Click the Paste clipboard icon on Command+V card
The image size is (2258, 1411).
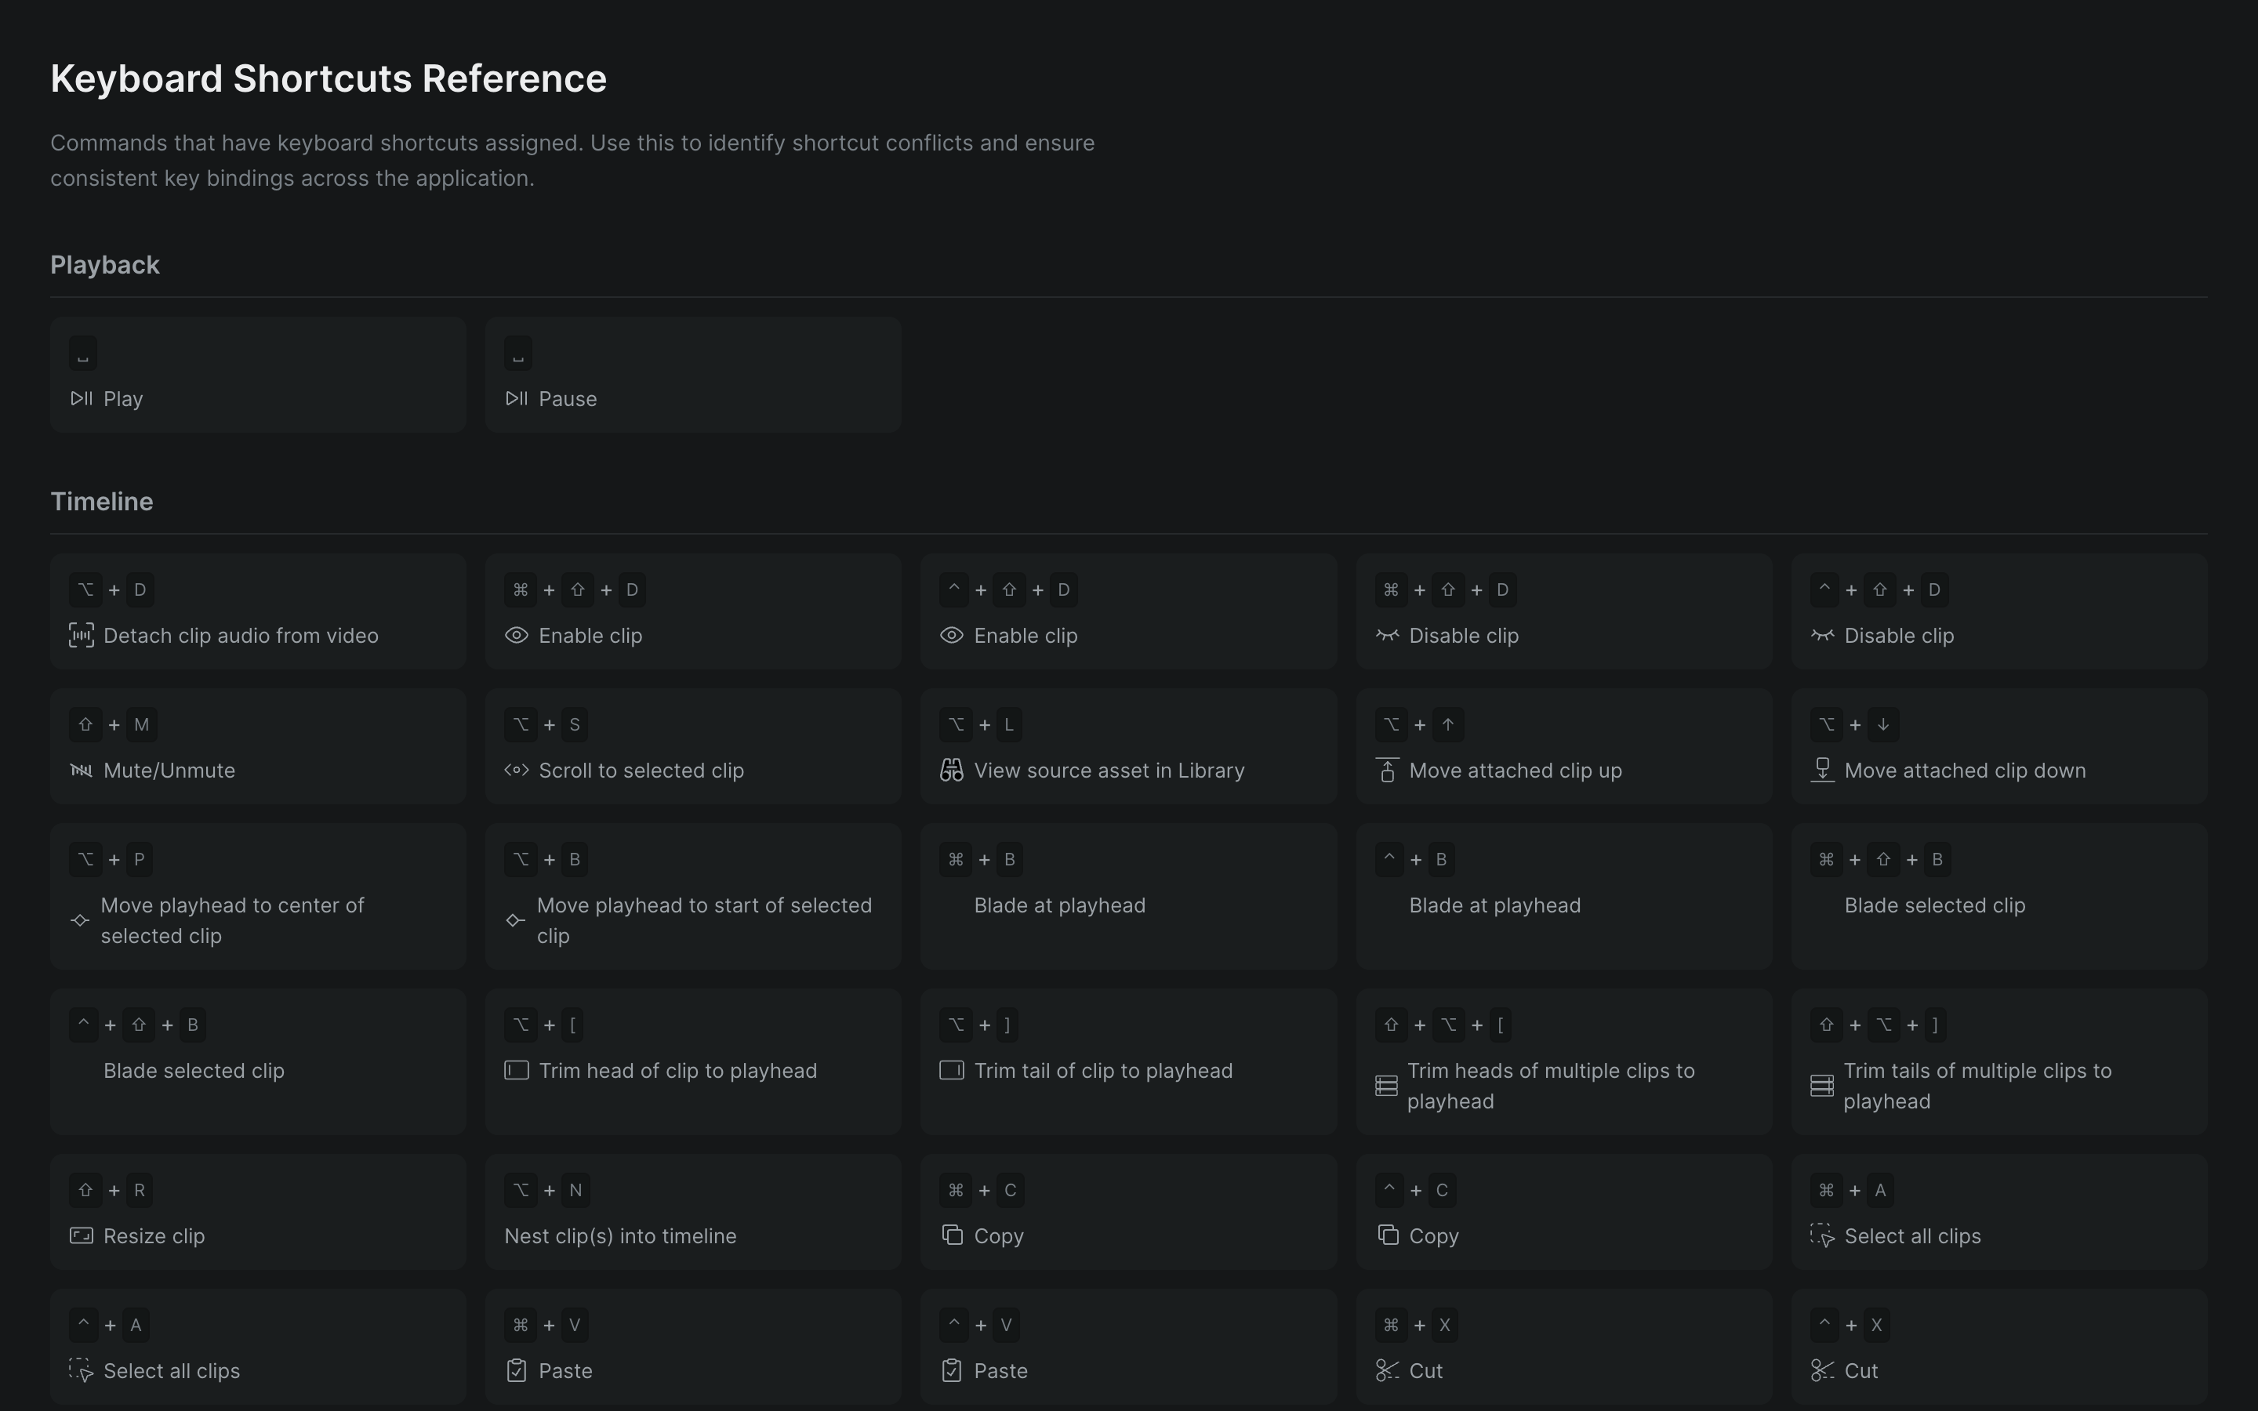coord(517,1370)
